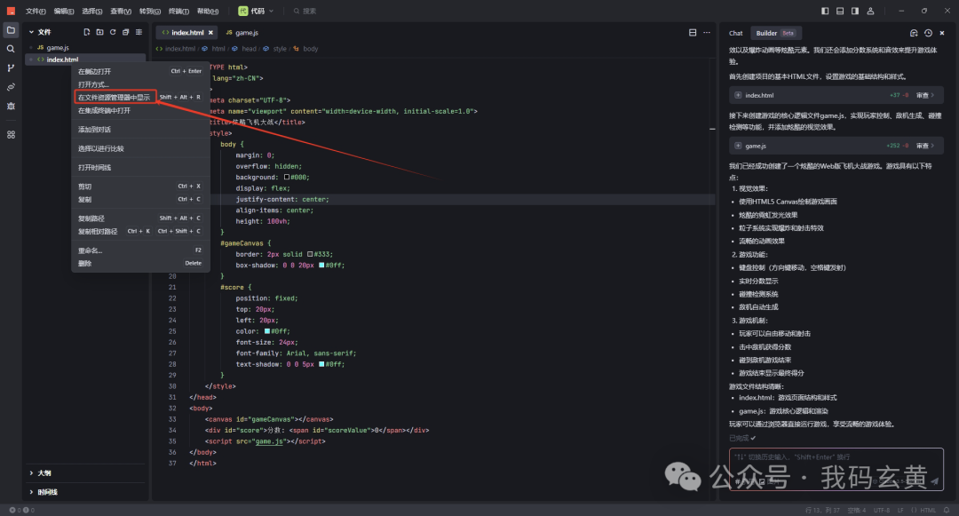The image size is (959, 516).
Task: Choose 打开方式... from context menu
Action: point(140,84)
